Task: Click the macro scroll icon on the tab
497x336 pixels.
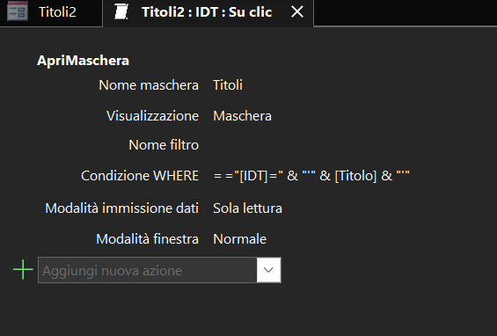Action: [121, 12]
